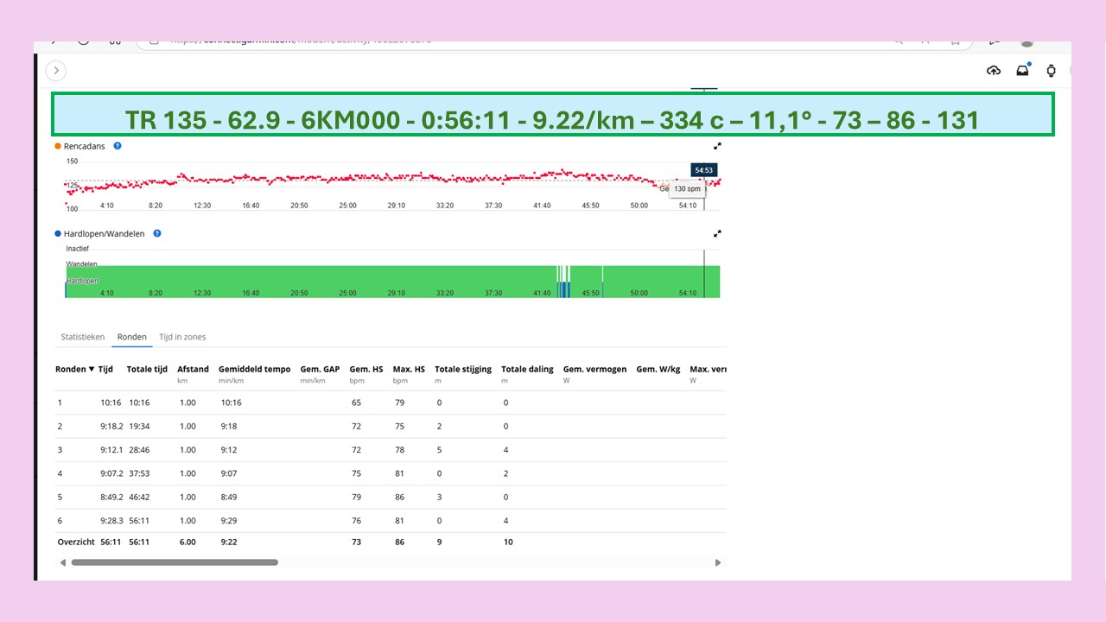This screenshot has width=1106, height=622.
Task: Click the 54:53 time marker label
Action: (704, 170)
